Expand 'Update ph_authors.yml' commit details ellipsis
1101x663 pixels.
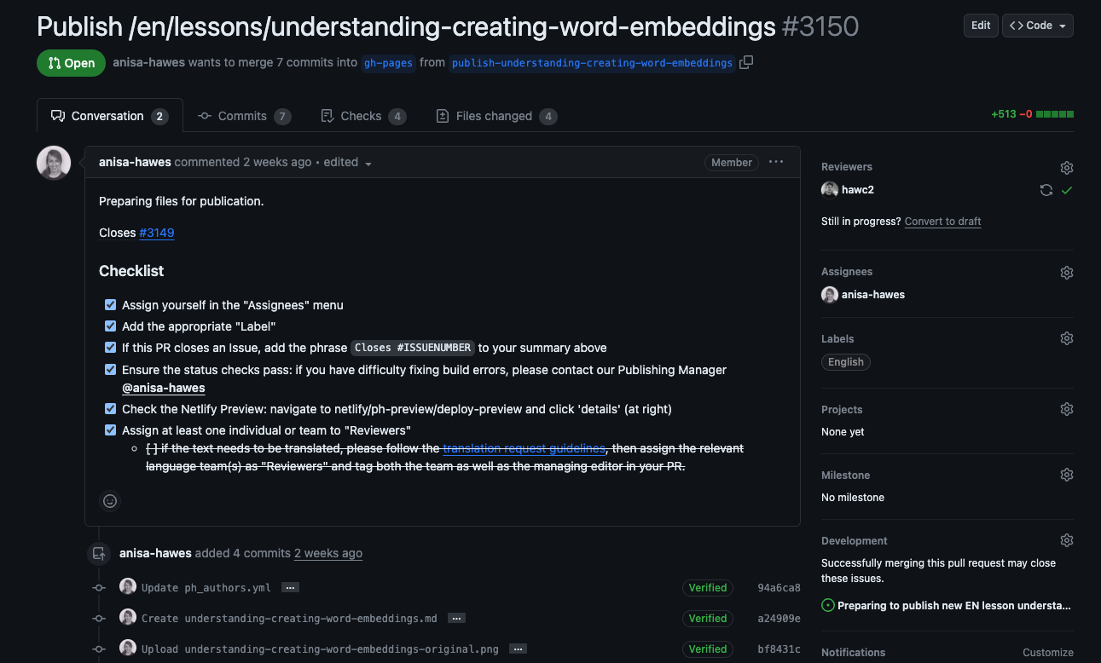pos(290,588)
